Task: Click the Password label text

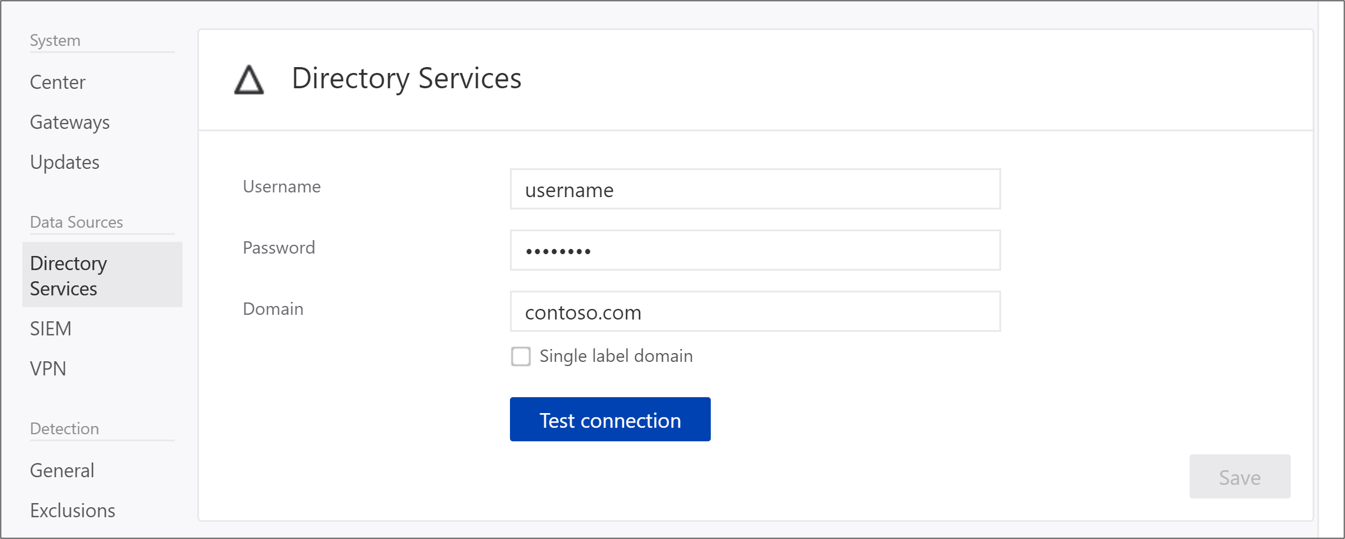Action: (279, 248)
